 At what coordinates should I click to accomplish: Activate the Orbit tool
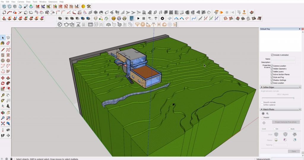[3, 113]
